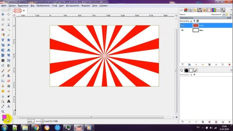Image resolution: width=233 pixels, height=131 pixels.
Task: Adjust the layer opacity slider "Непрозрачность"
Action: (x=206, y=18)
